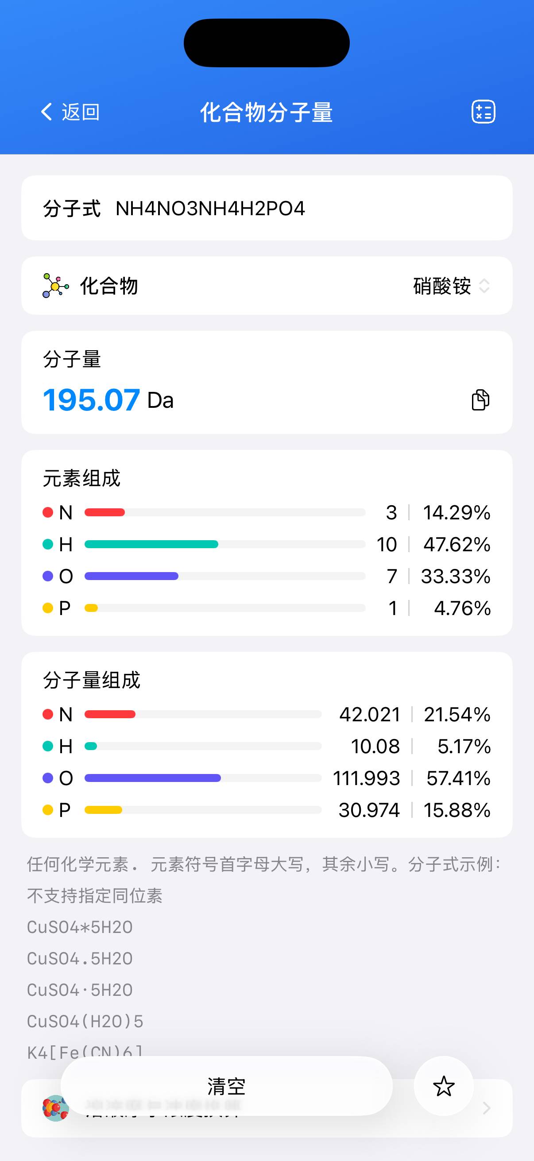Click the H teal bar in 元素组成
The height and width of the screenshot is (1161, 534).
point(151,545)
